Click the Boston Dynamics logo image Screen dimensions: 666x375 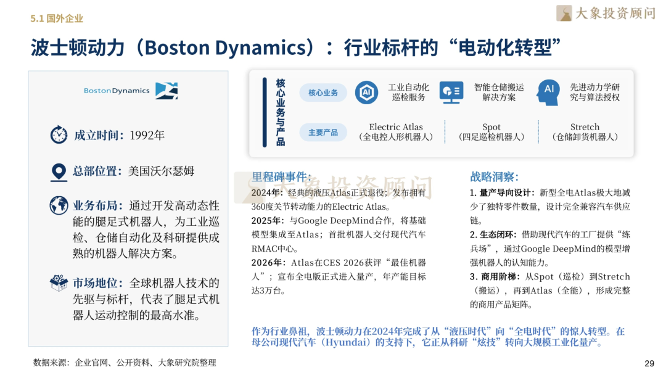point(131,91)
